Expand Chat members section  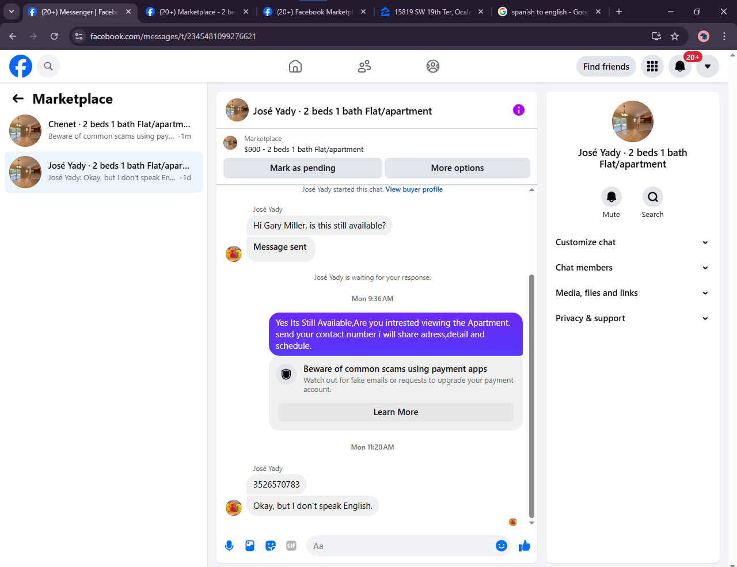[x=632, y=268]
